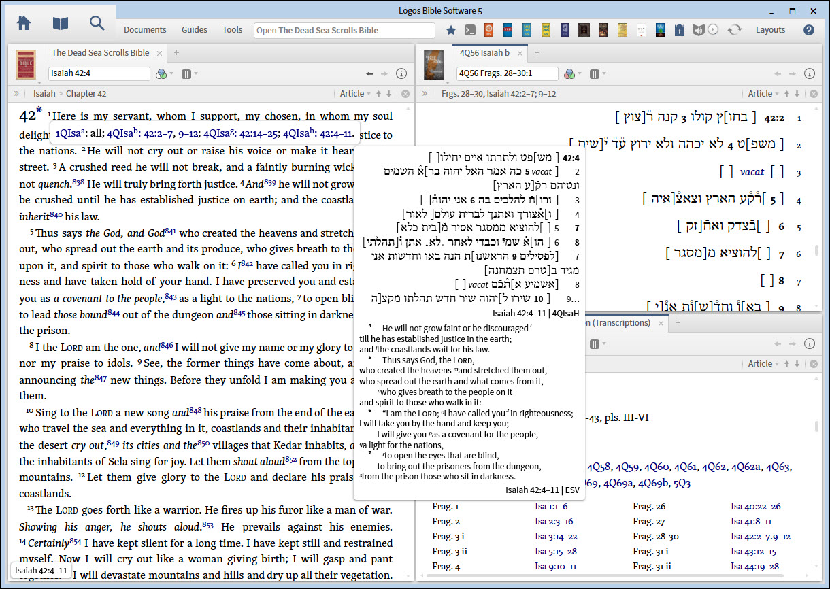Open the Layouts menu
Viewport: 830px width, 589px height.
pos(770,30)
